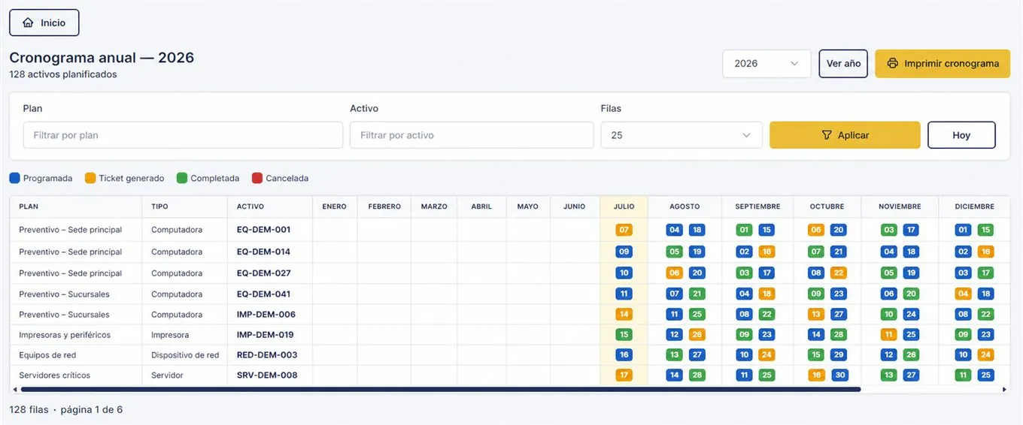The image size is (1023, 425).
Task: Click the Ver año button
Action: [x=844, y=64]
